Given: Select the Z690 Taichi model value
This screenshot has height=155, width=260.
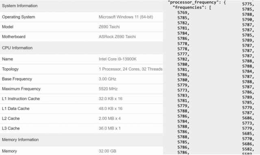Looking at the screenshot, I should [x=109, y=27].
